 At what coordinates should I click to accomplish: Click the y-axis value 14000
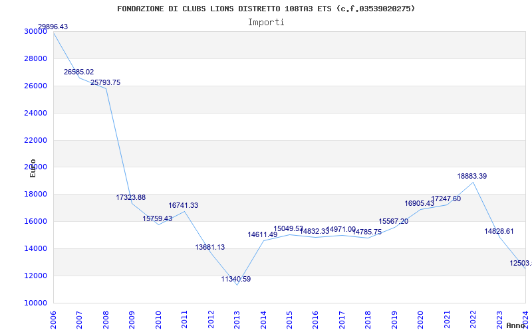(35, 248)
